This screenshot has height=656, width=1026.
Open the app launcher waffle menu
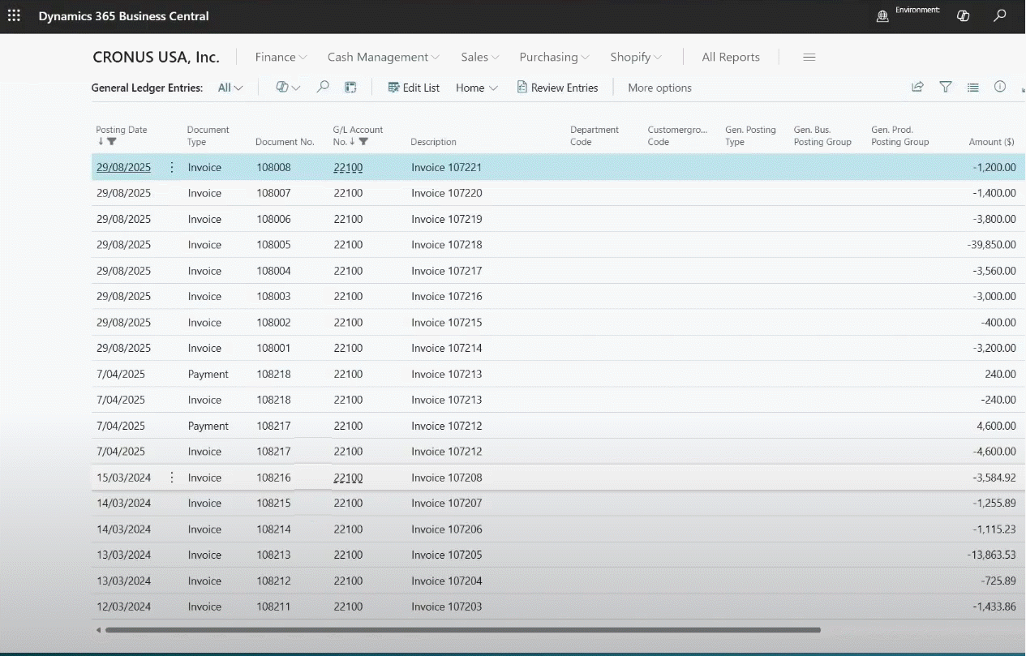click(14, 16)
